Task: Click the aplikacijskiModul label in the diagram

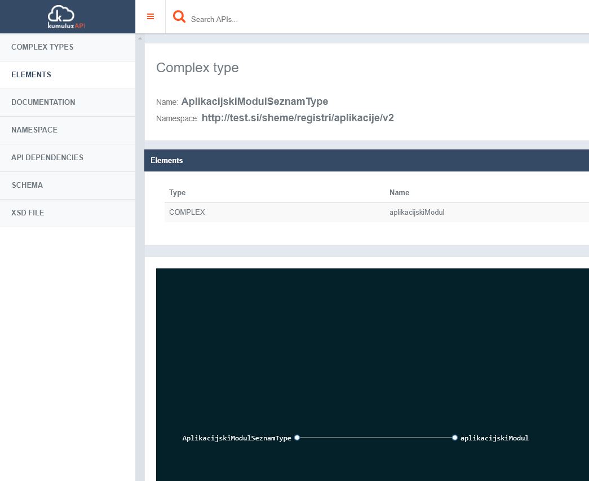Action: pyautogui.click(x=494, y=438)
